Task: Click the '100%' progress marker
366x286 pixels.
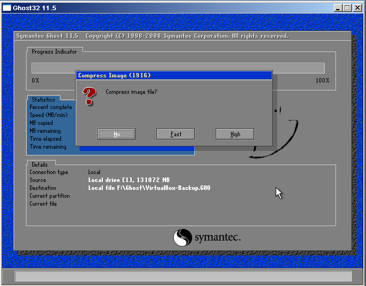Action: tap(323, 80)
